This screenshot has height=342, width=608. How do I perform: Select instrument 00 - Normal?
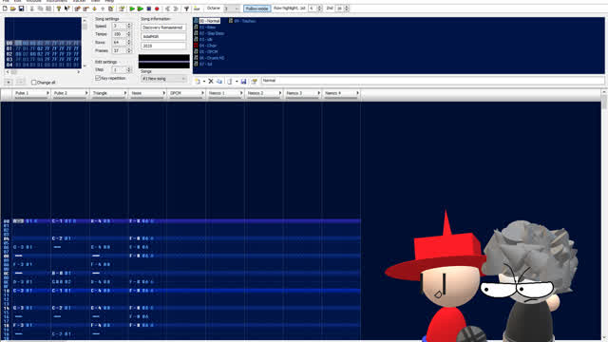point(209,21)
